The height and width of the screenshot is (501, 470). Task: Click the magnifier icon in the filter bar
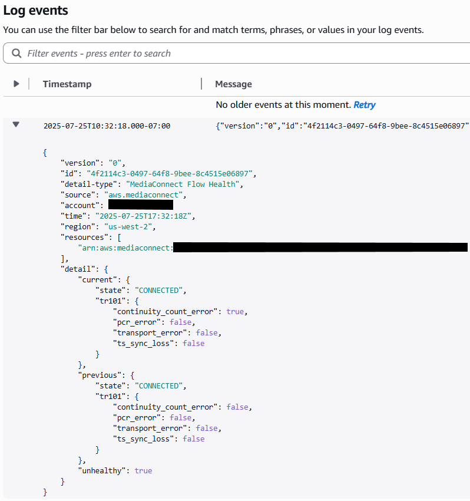point(16,53)
